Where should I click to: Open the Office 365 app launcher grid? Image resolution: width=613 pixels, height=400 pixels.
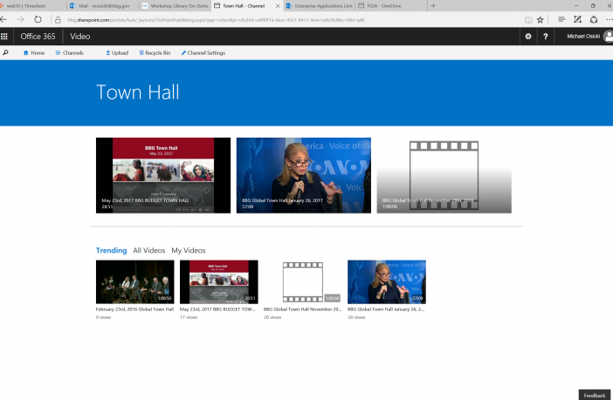coord(4,37)
